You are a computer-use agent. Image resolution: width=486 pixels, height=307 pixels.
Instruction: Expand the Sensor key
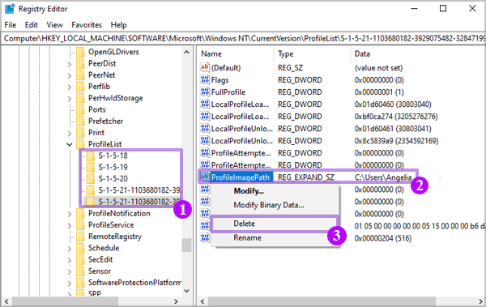click(70, 271)
